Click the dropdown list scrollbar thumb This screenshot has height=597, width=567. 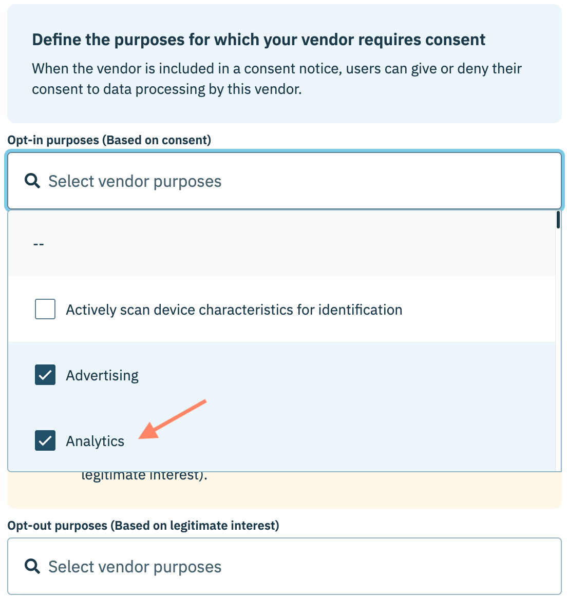click(558, 220)
